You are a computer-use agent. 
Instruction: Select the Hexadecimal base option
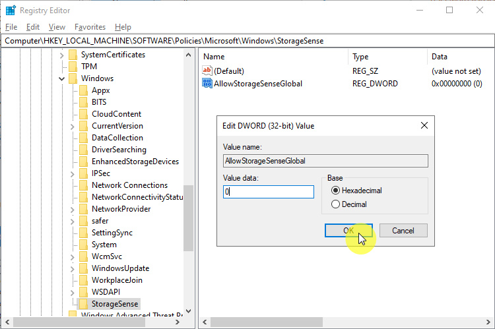(336, 191)
